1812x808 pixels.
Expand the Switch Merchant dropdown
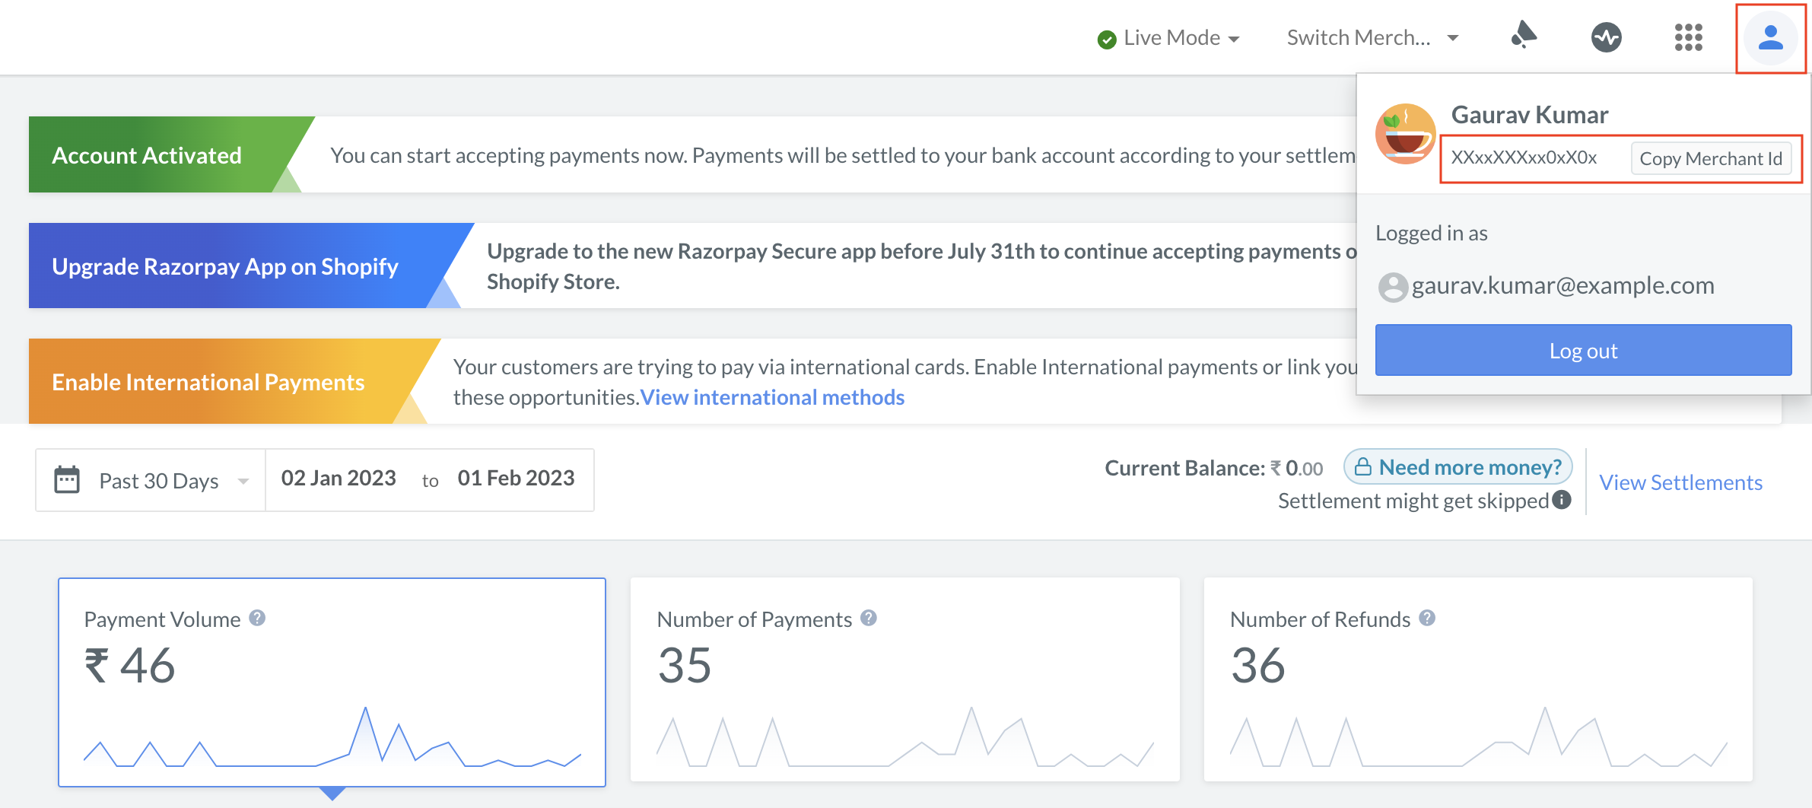pos(1372,38)
